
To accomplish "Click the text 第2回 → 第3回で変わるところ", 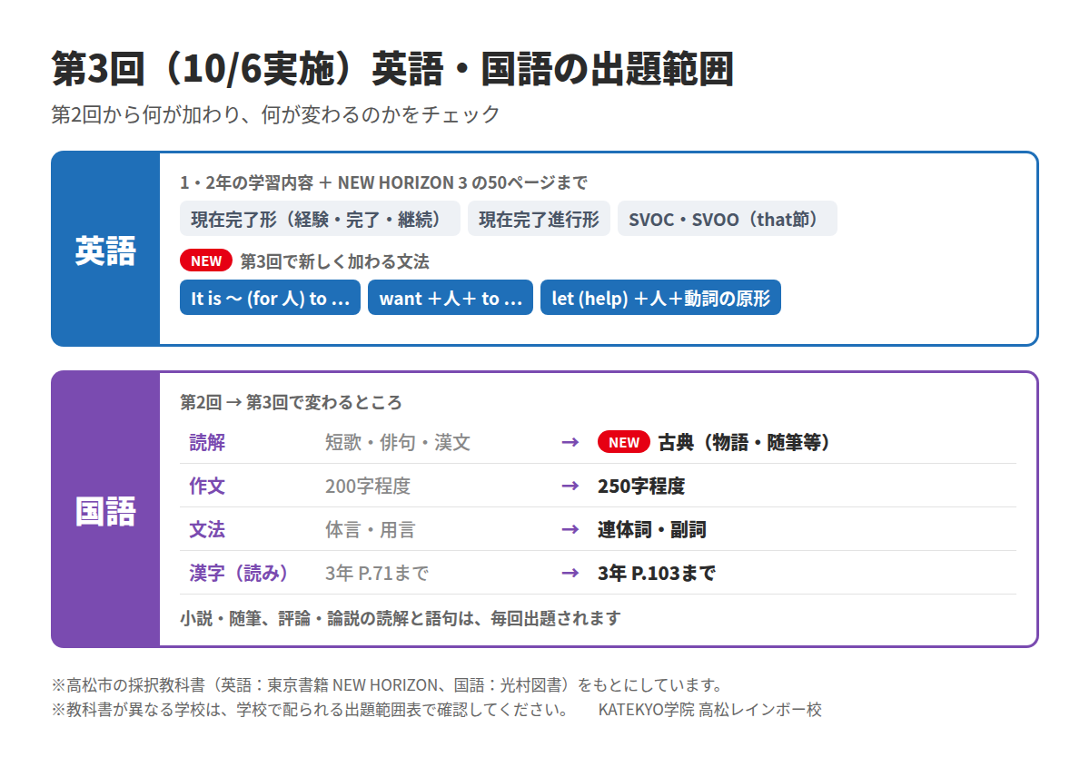I will (x=291, y=402).
